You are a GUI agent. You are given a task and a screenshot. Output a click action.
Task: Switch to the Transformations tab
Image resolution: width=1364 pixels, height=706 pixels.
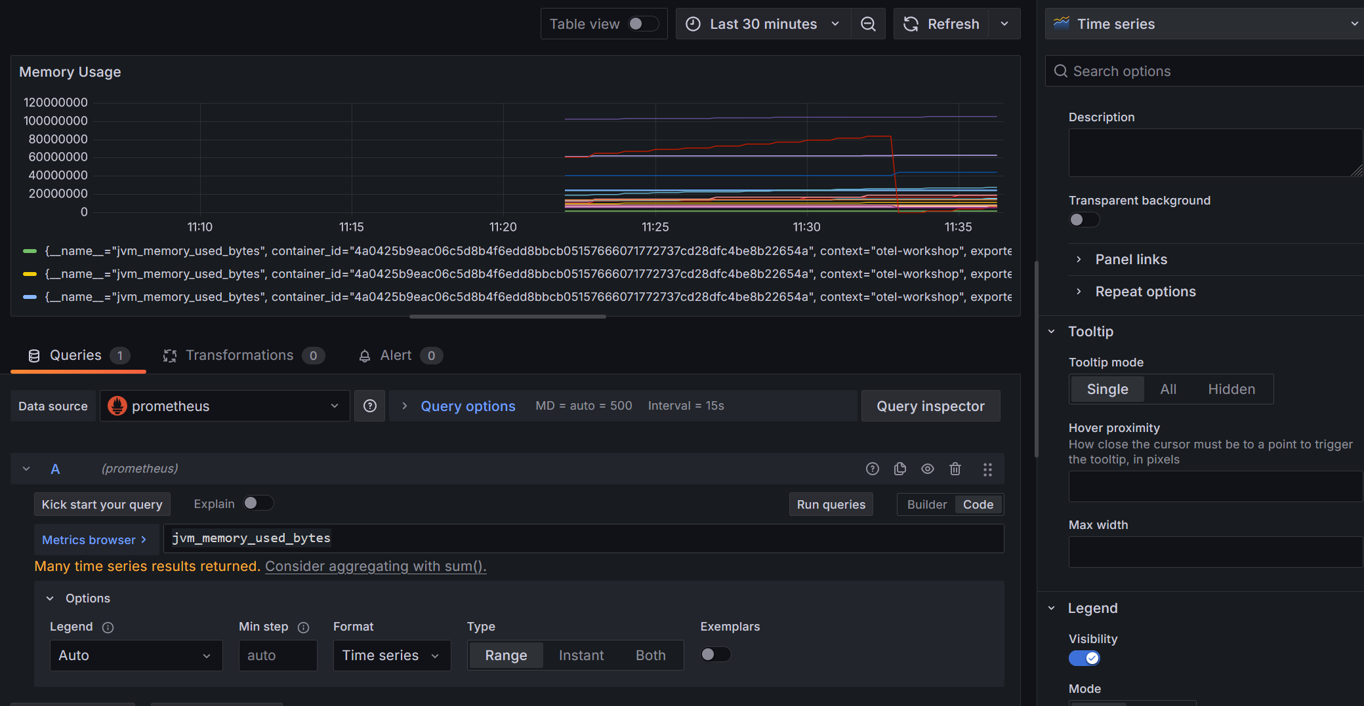239,355
